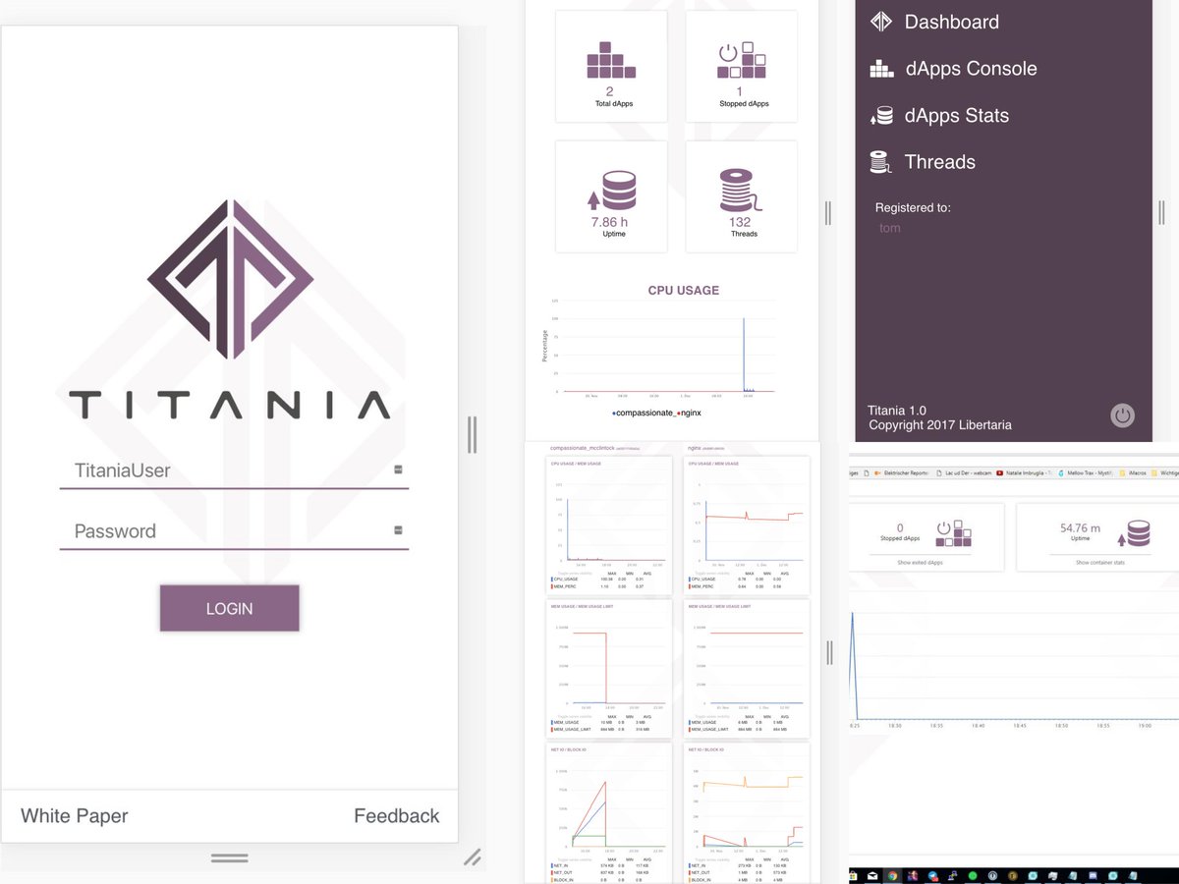This screenshot has width=1179, height=884.
Task: Click the dApps Stats database icon in sidebar
Action: [x=881, y=116]
